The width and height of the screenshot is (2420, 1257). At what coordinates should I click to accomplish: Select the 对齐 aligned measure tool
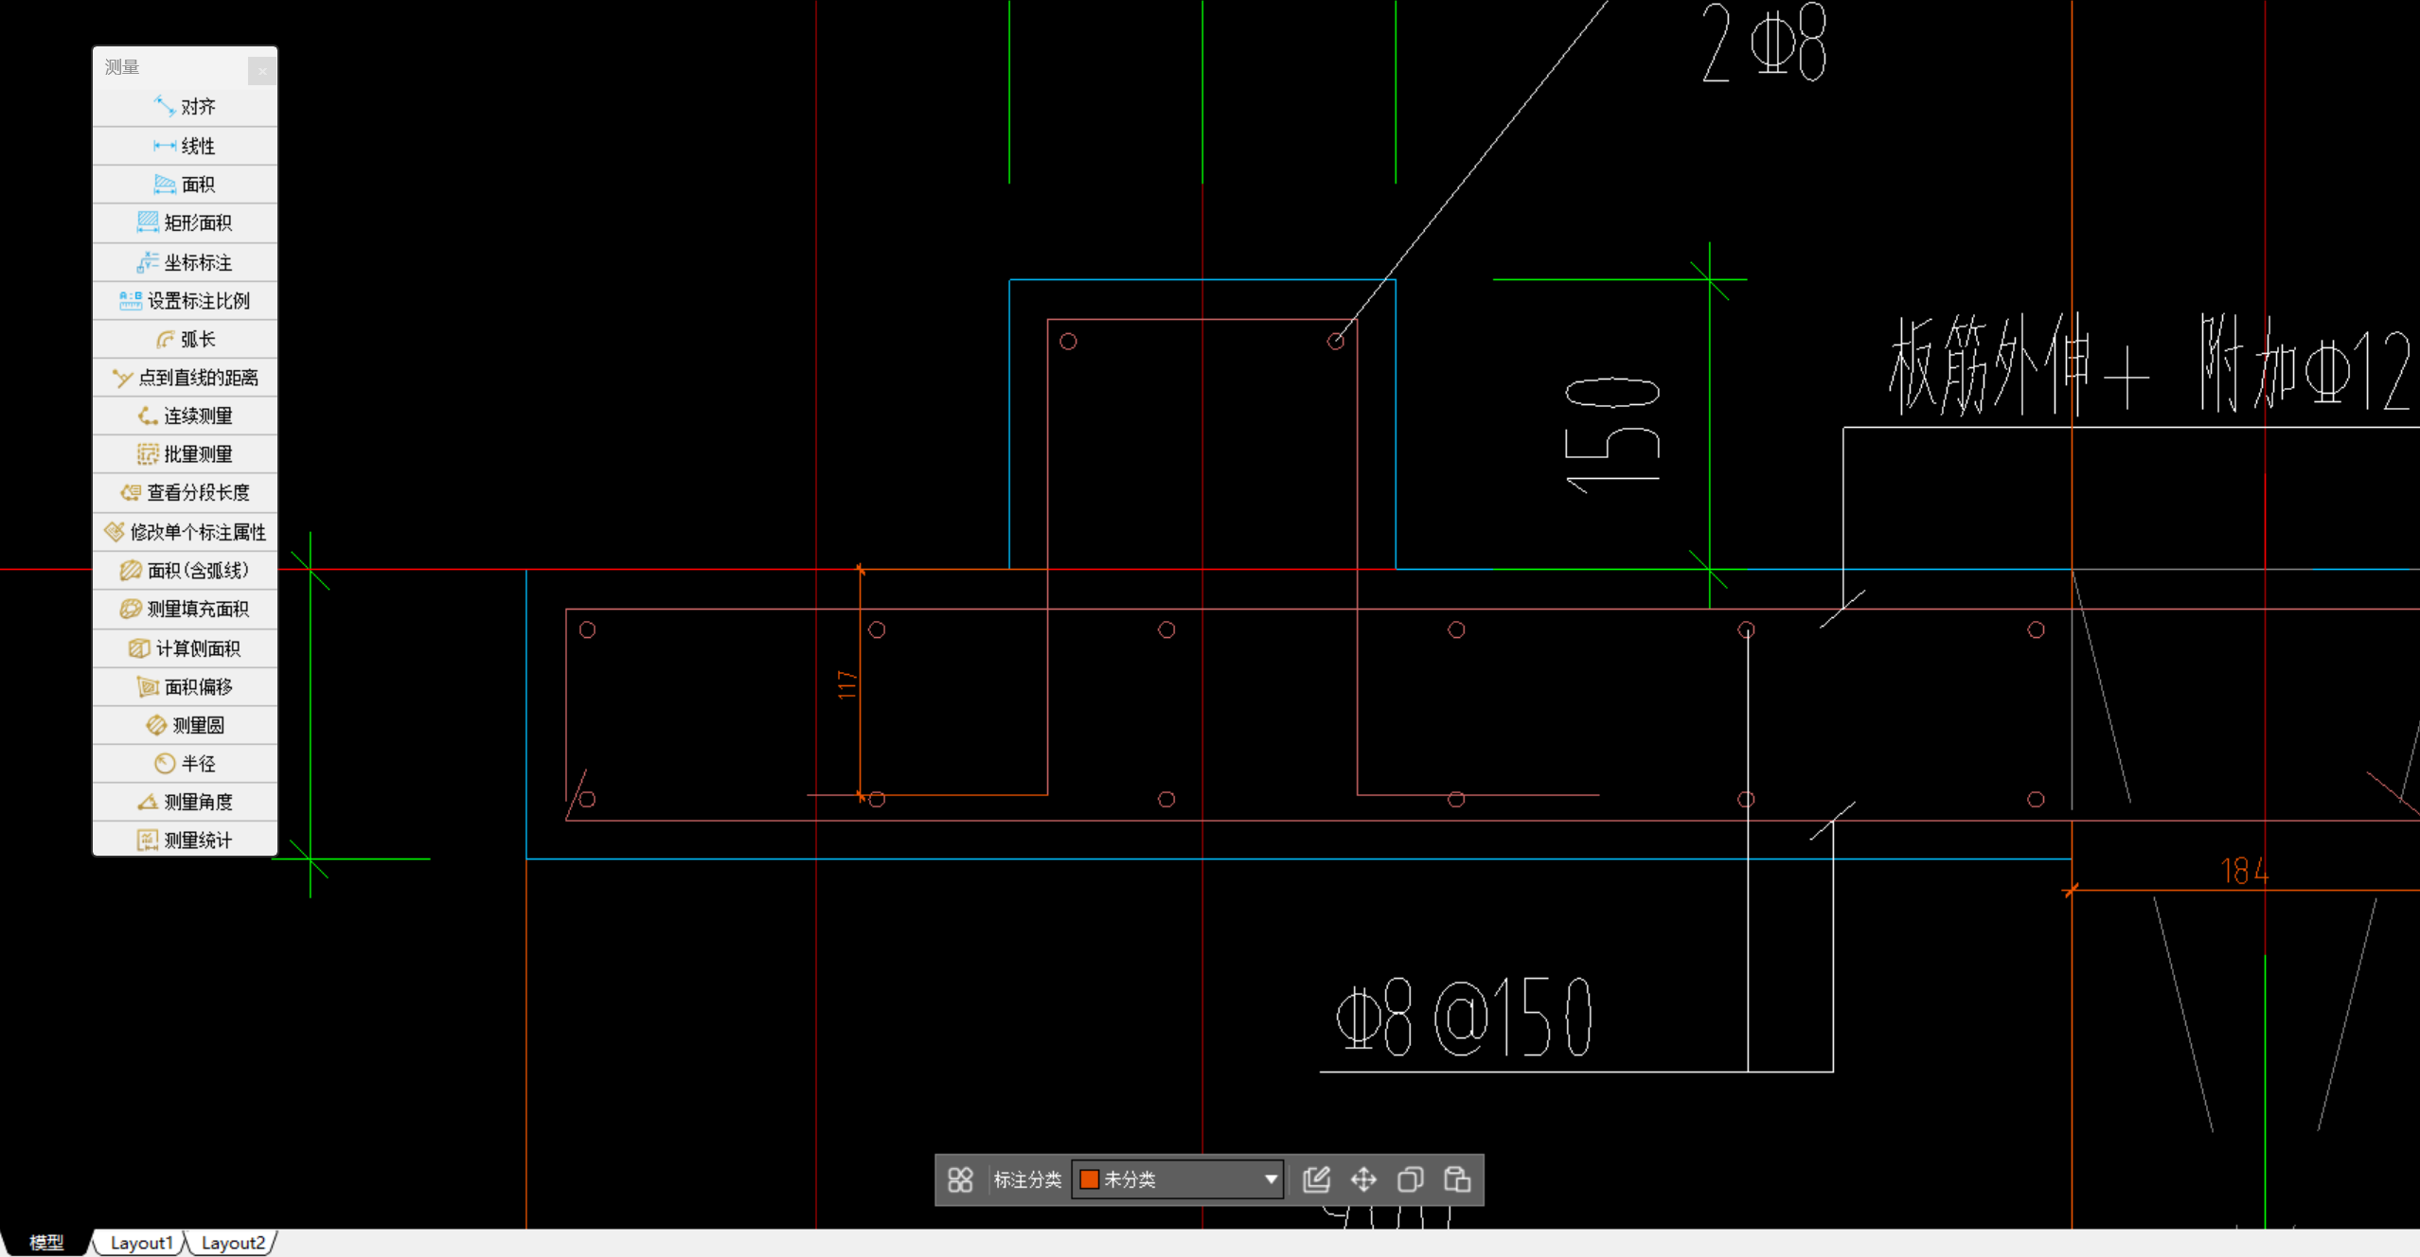tap(186, 107)
